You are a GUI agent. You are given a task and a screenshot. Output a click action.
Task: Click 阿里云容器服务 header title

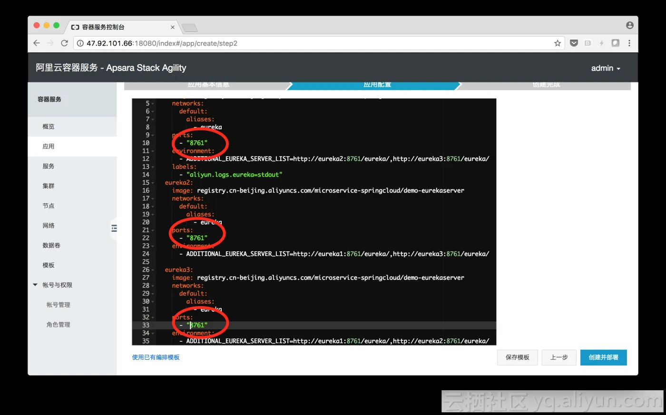point(111,68)
